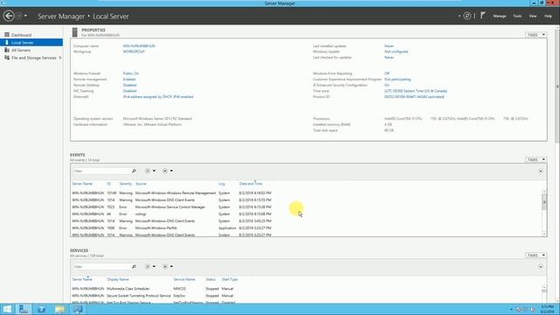Click the WORKGROUP link
This screenshot has height=315, width=560.
134,52
